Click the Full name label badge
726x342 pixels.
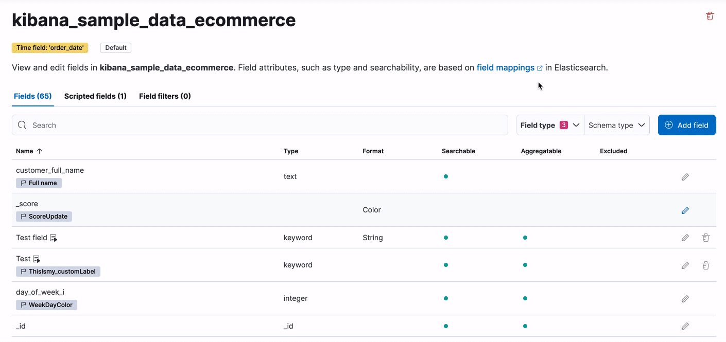pyautogui.click(x=39, y=183)
